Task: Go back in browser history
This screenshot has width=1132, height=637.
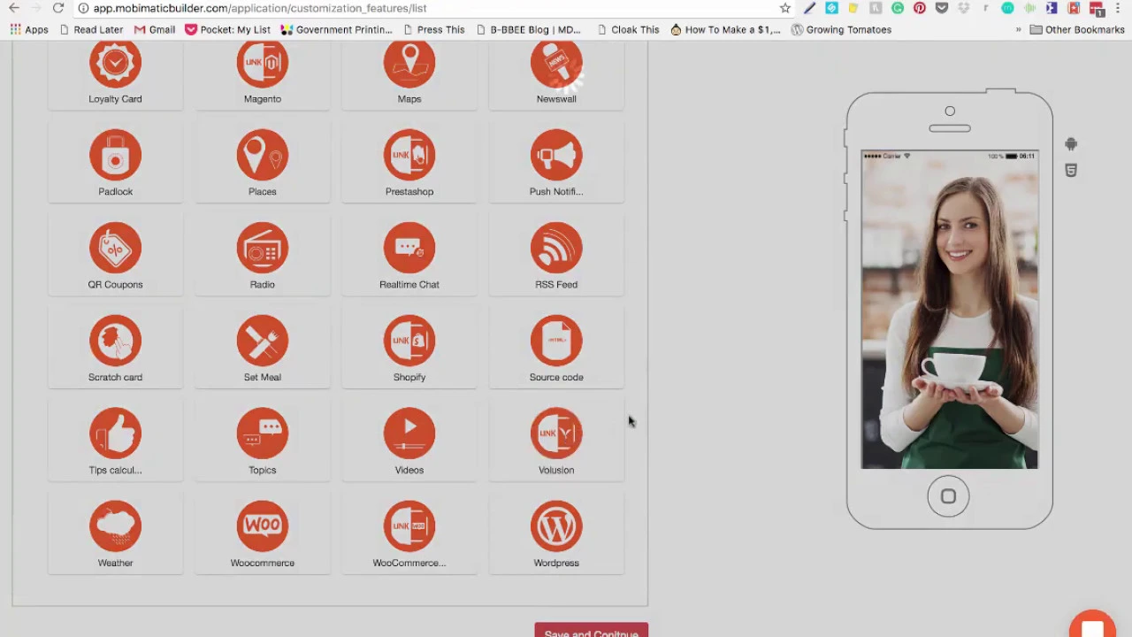Action: pos(14,8)
